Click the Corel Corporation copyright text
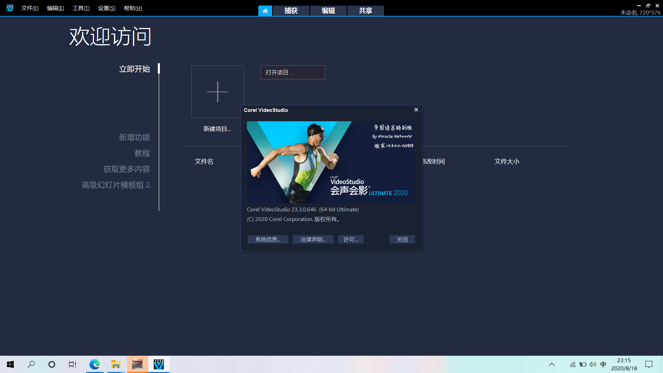 (294, 219)
